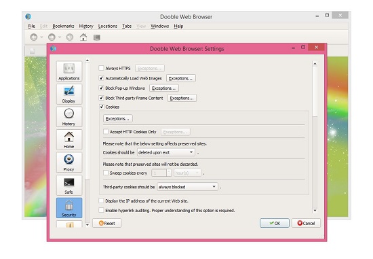
Task: Open Exceptions for Block Third-party Frame Content
Action: coord(182,98)
